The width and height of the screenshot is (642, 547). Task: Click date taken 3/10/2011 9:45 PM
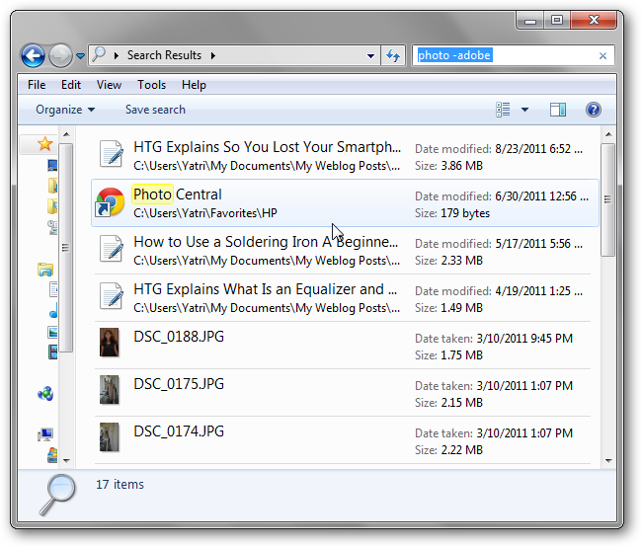point(524,339)
